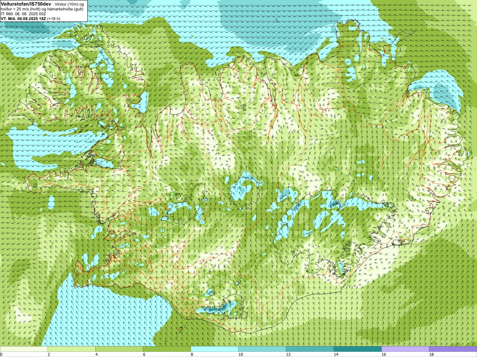
Task: Click the legend value 2
Action: click(x=49, y=354)
